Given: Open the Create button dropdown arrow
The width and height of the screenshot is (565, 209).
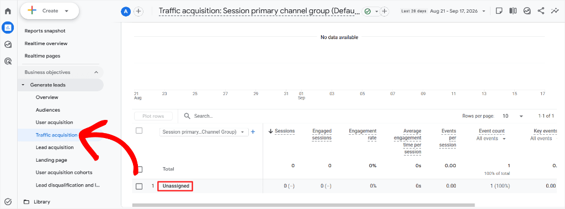Looking at the screenshot, I should [66, 11].
